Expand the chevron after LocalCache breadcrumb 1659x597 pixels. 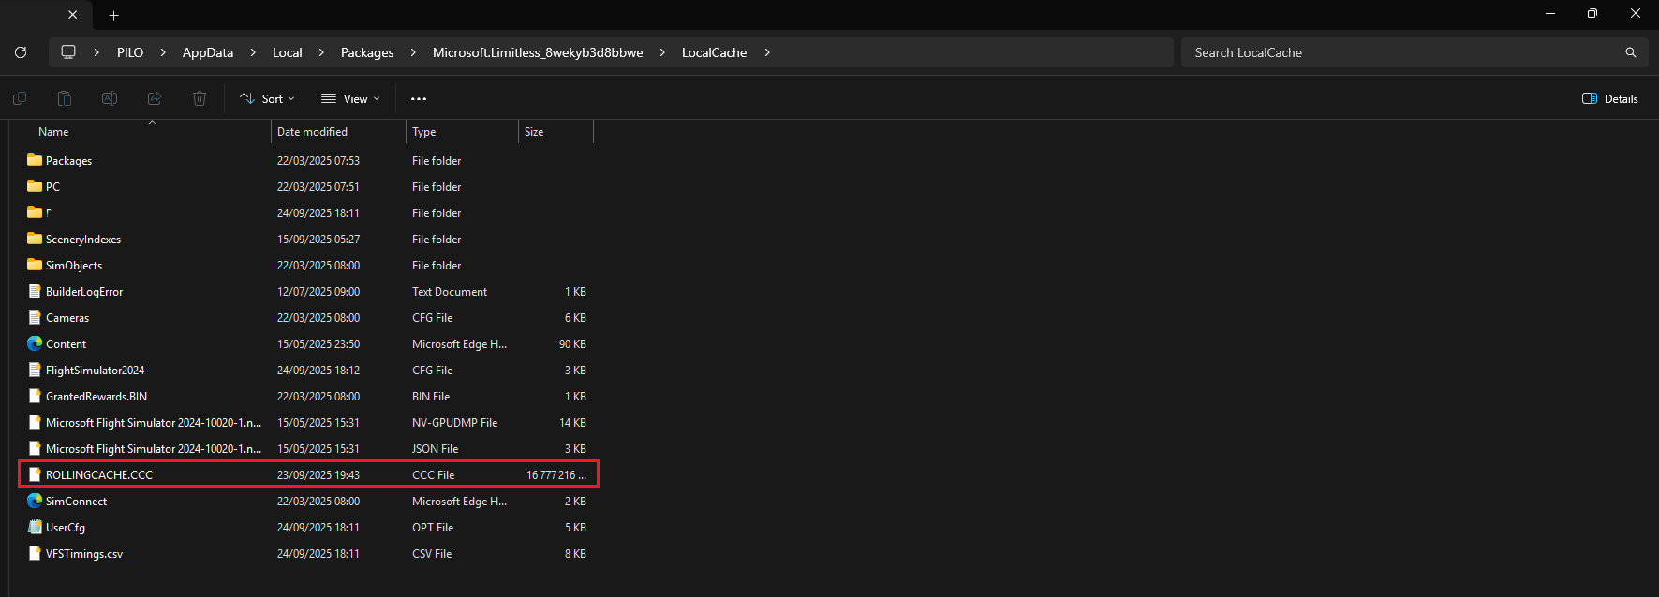pyautogui.click(x=767, y=52)
